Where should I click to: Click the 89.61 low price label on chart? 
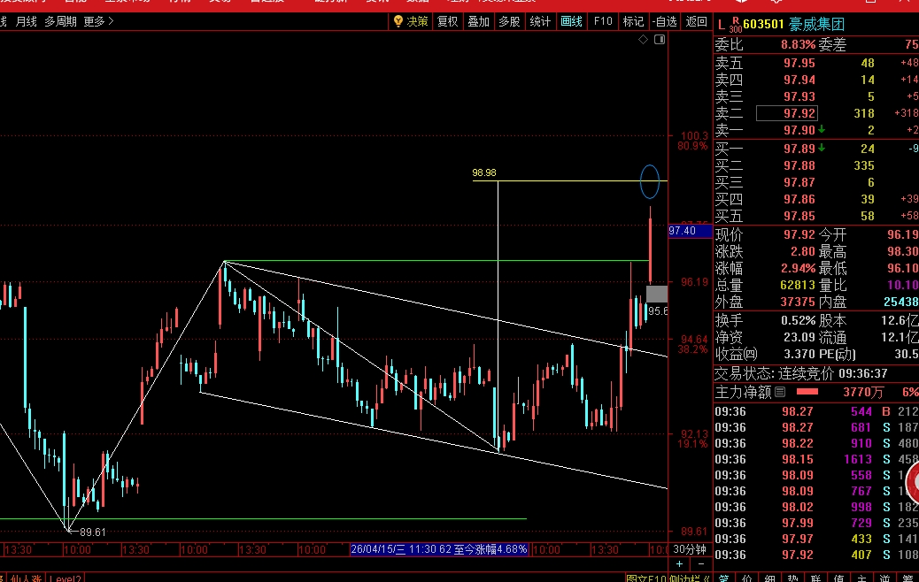[93, 532]
